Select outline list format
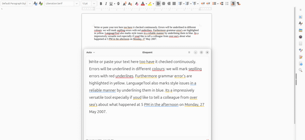The width and height of the screenshot is (305, 140). pos(194,3)
